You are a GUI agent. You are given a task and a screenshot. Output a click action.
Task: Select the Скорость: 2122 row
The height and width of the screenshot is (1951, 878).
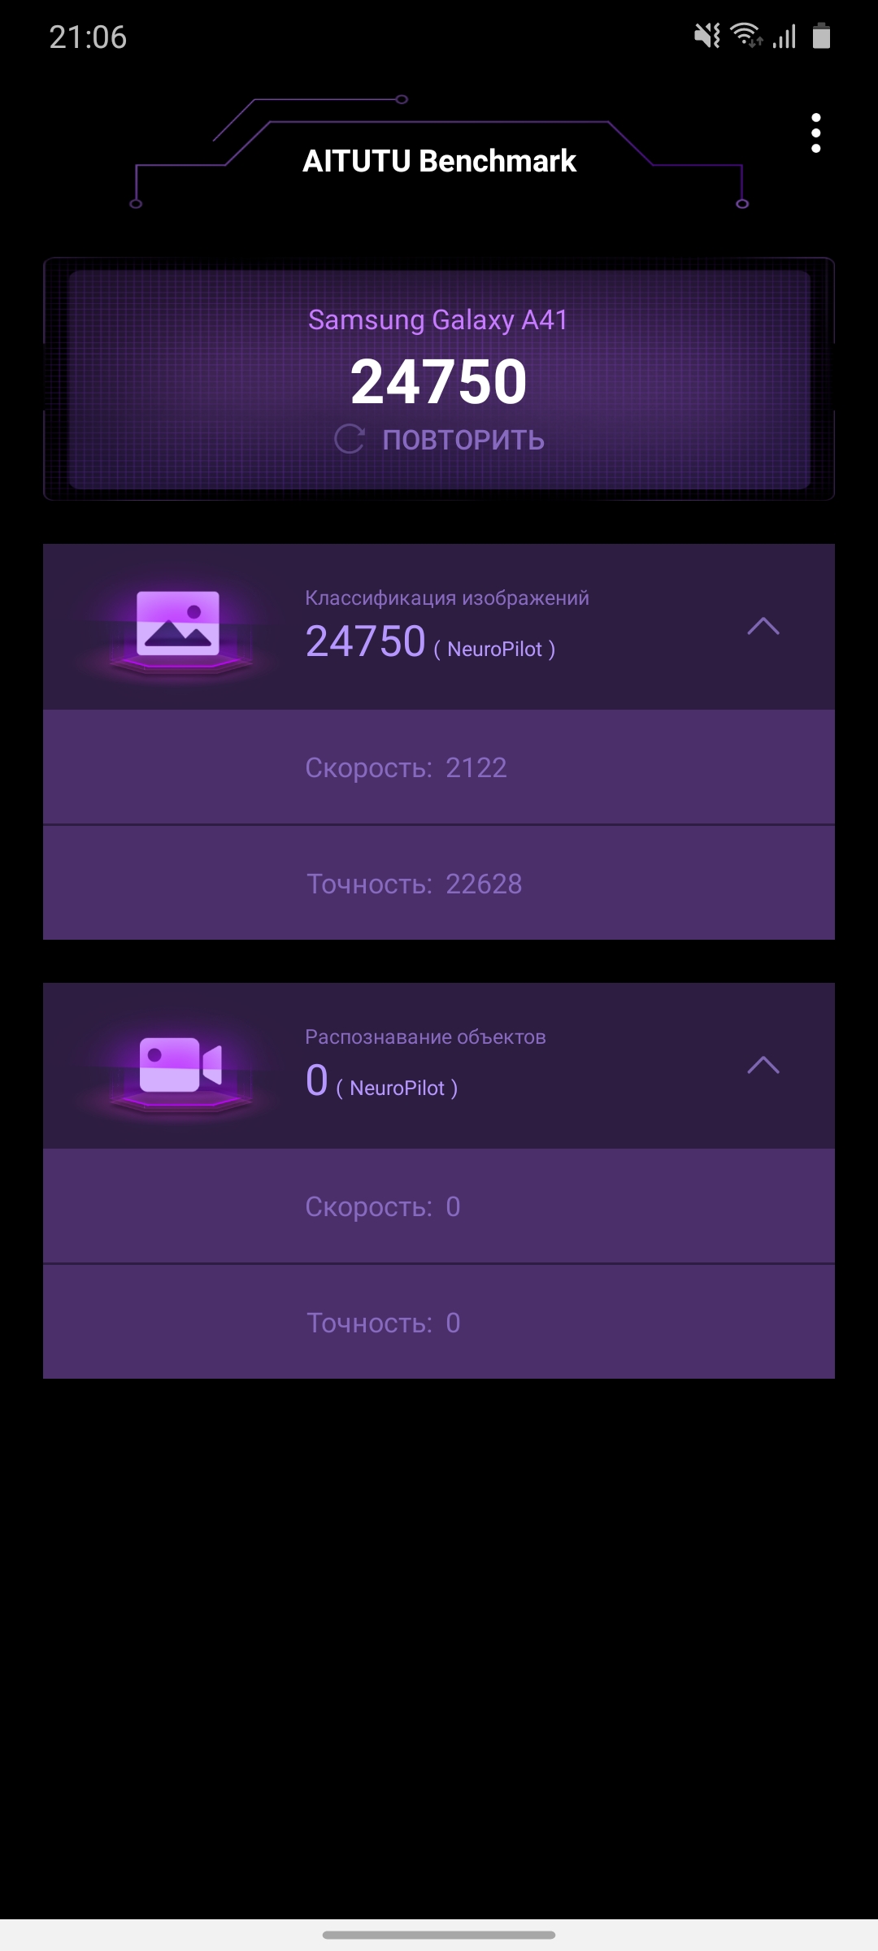click(x=439, y=767)
